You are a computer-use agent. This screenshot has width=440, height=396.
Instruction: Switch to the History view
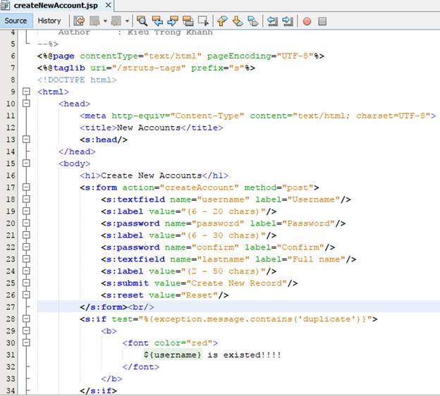(49, 20)
